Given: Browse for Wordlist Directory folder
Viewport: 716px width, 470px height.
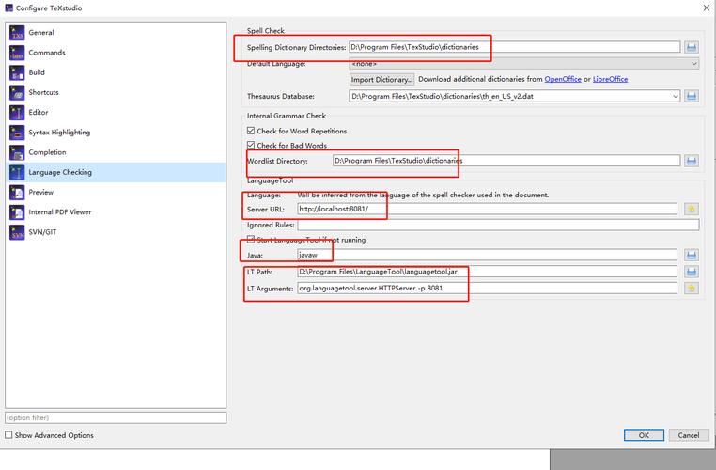Looking at the screenshot, I should tap(692, 161).
